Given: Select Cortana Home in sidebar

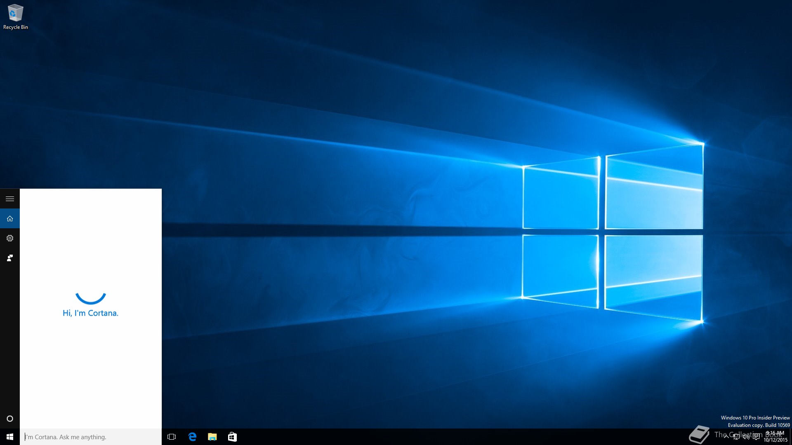Looking at the screenshot, I should click(x=10, y=218).
